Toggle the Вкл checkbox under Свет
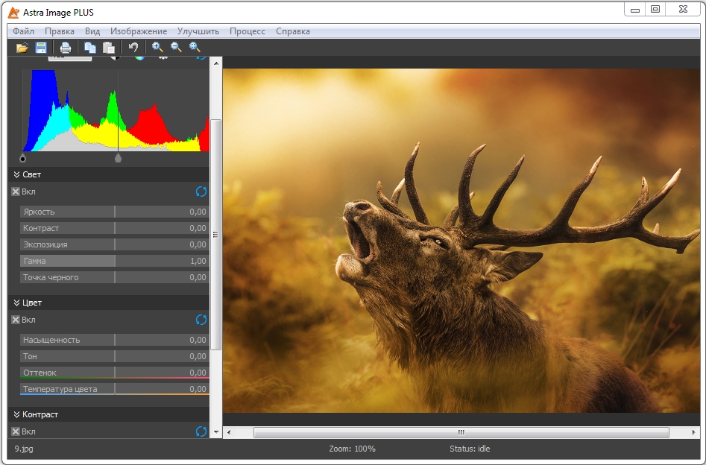Screen dimensions: 706x465 [x=16, y=192]
